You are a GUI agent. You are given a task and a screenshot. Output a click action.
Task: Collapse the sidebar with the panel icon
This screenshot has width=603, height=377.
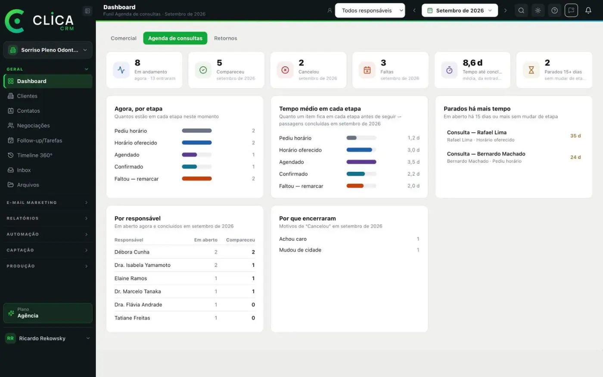click(87, 11)
